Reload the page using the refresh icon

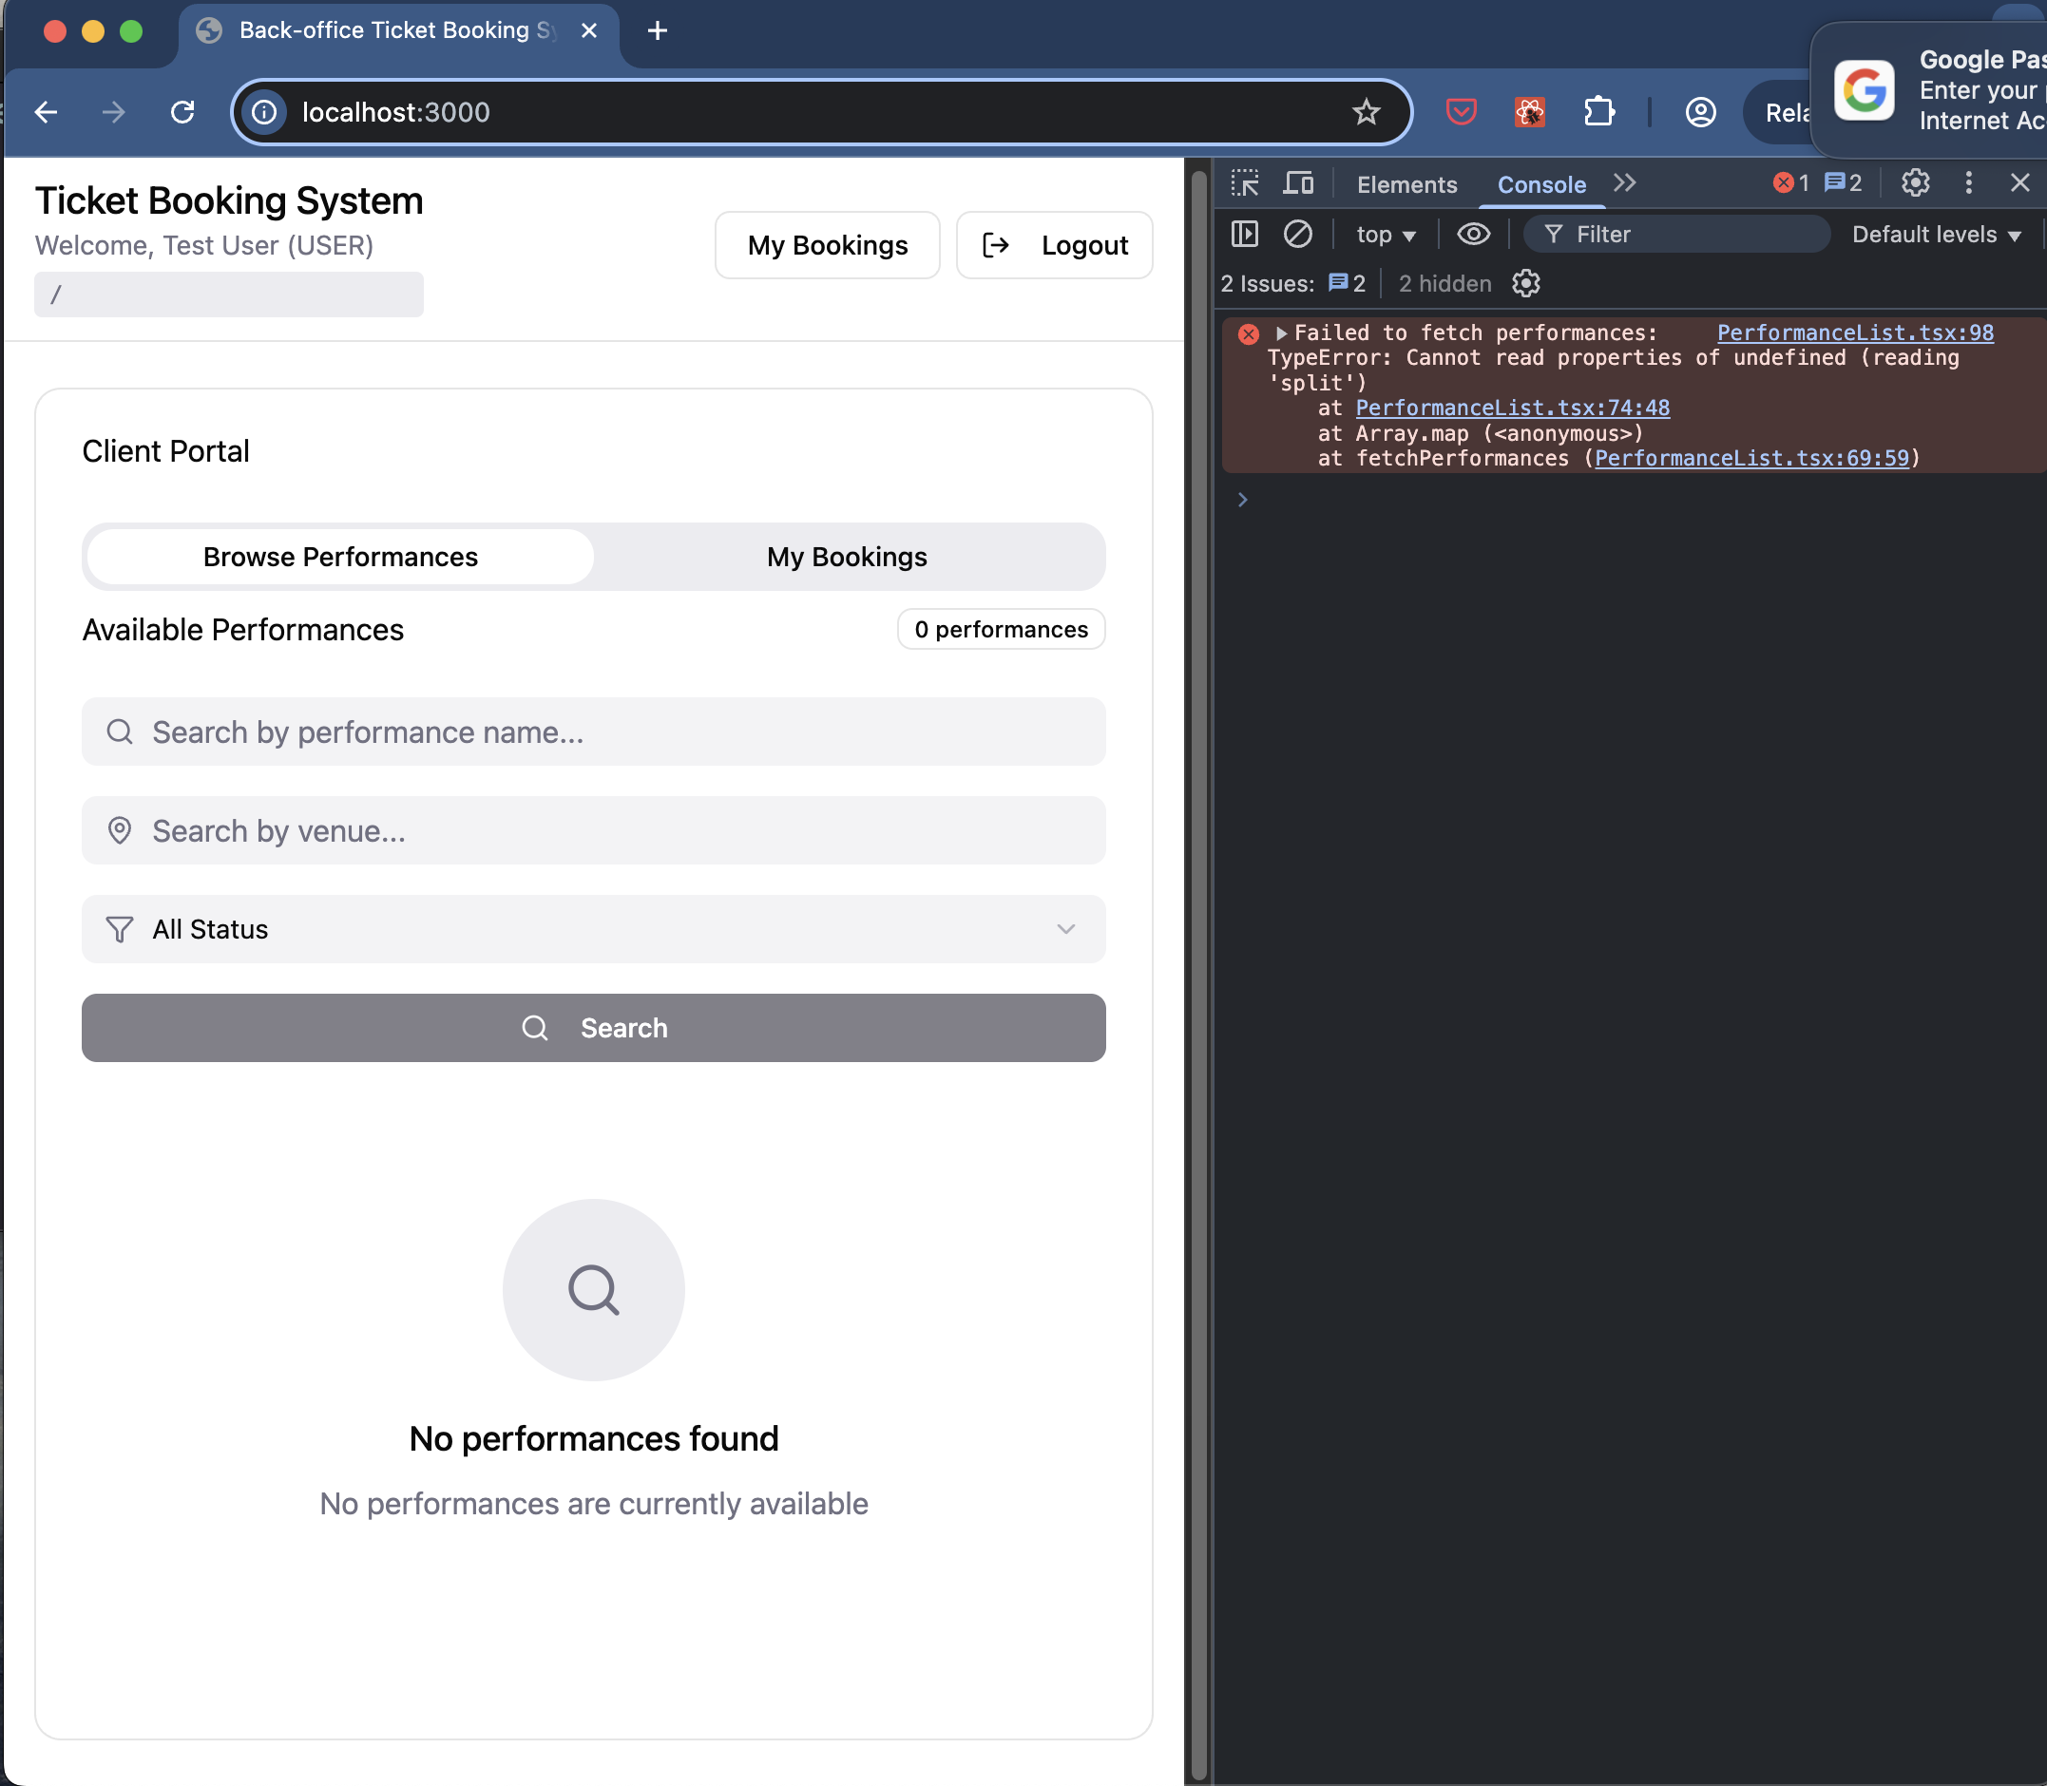coord(182,112)
